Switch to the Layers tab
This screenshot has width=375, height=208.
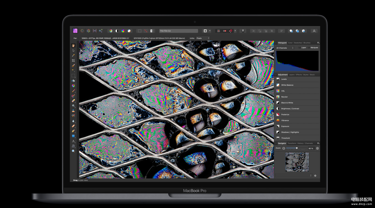292,75
